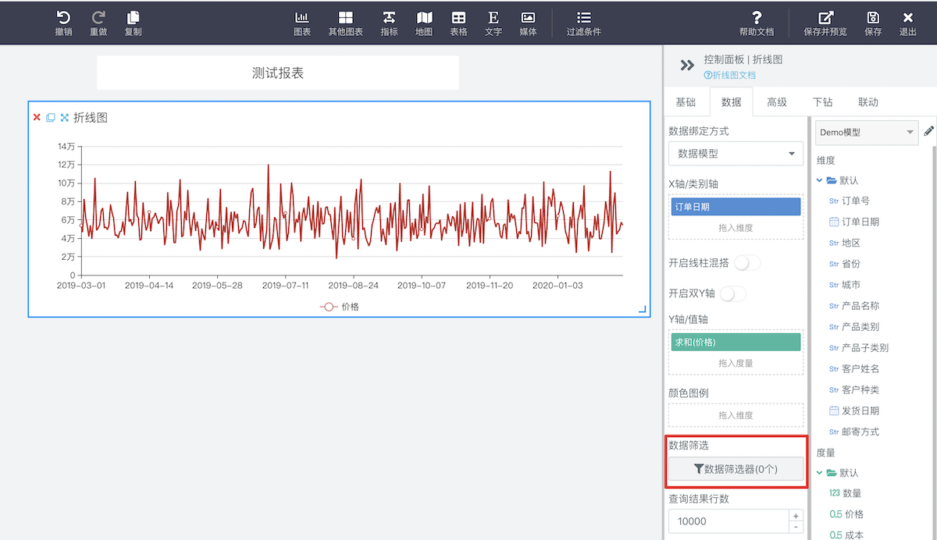Switch to the 高级 tab
937x540 pixels.
pyautogui.click(x=777, y=102)
